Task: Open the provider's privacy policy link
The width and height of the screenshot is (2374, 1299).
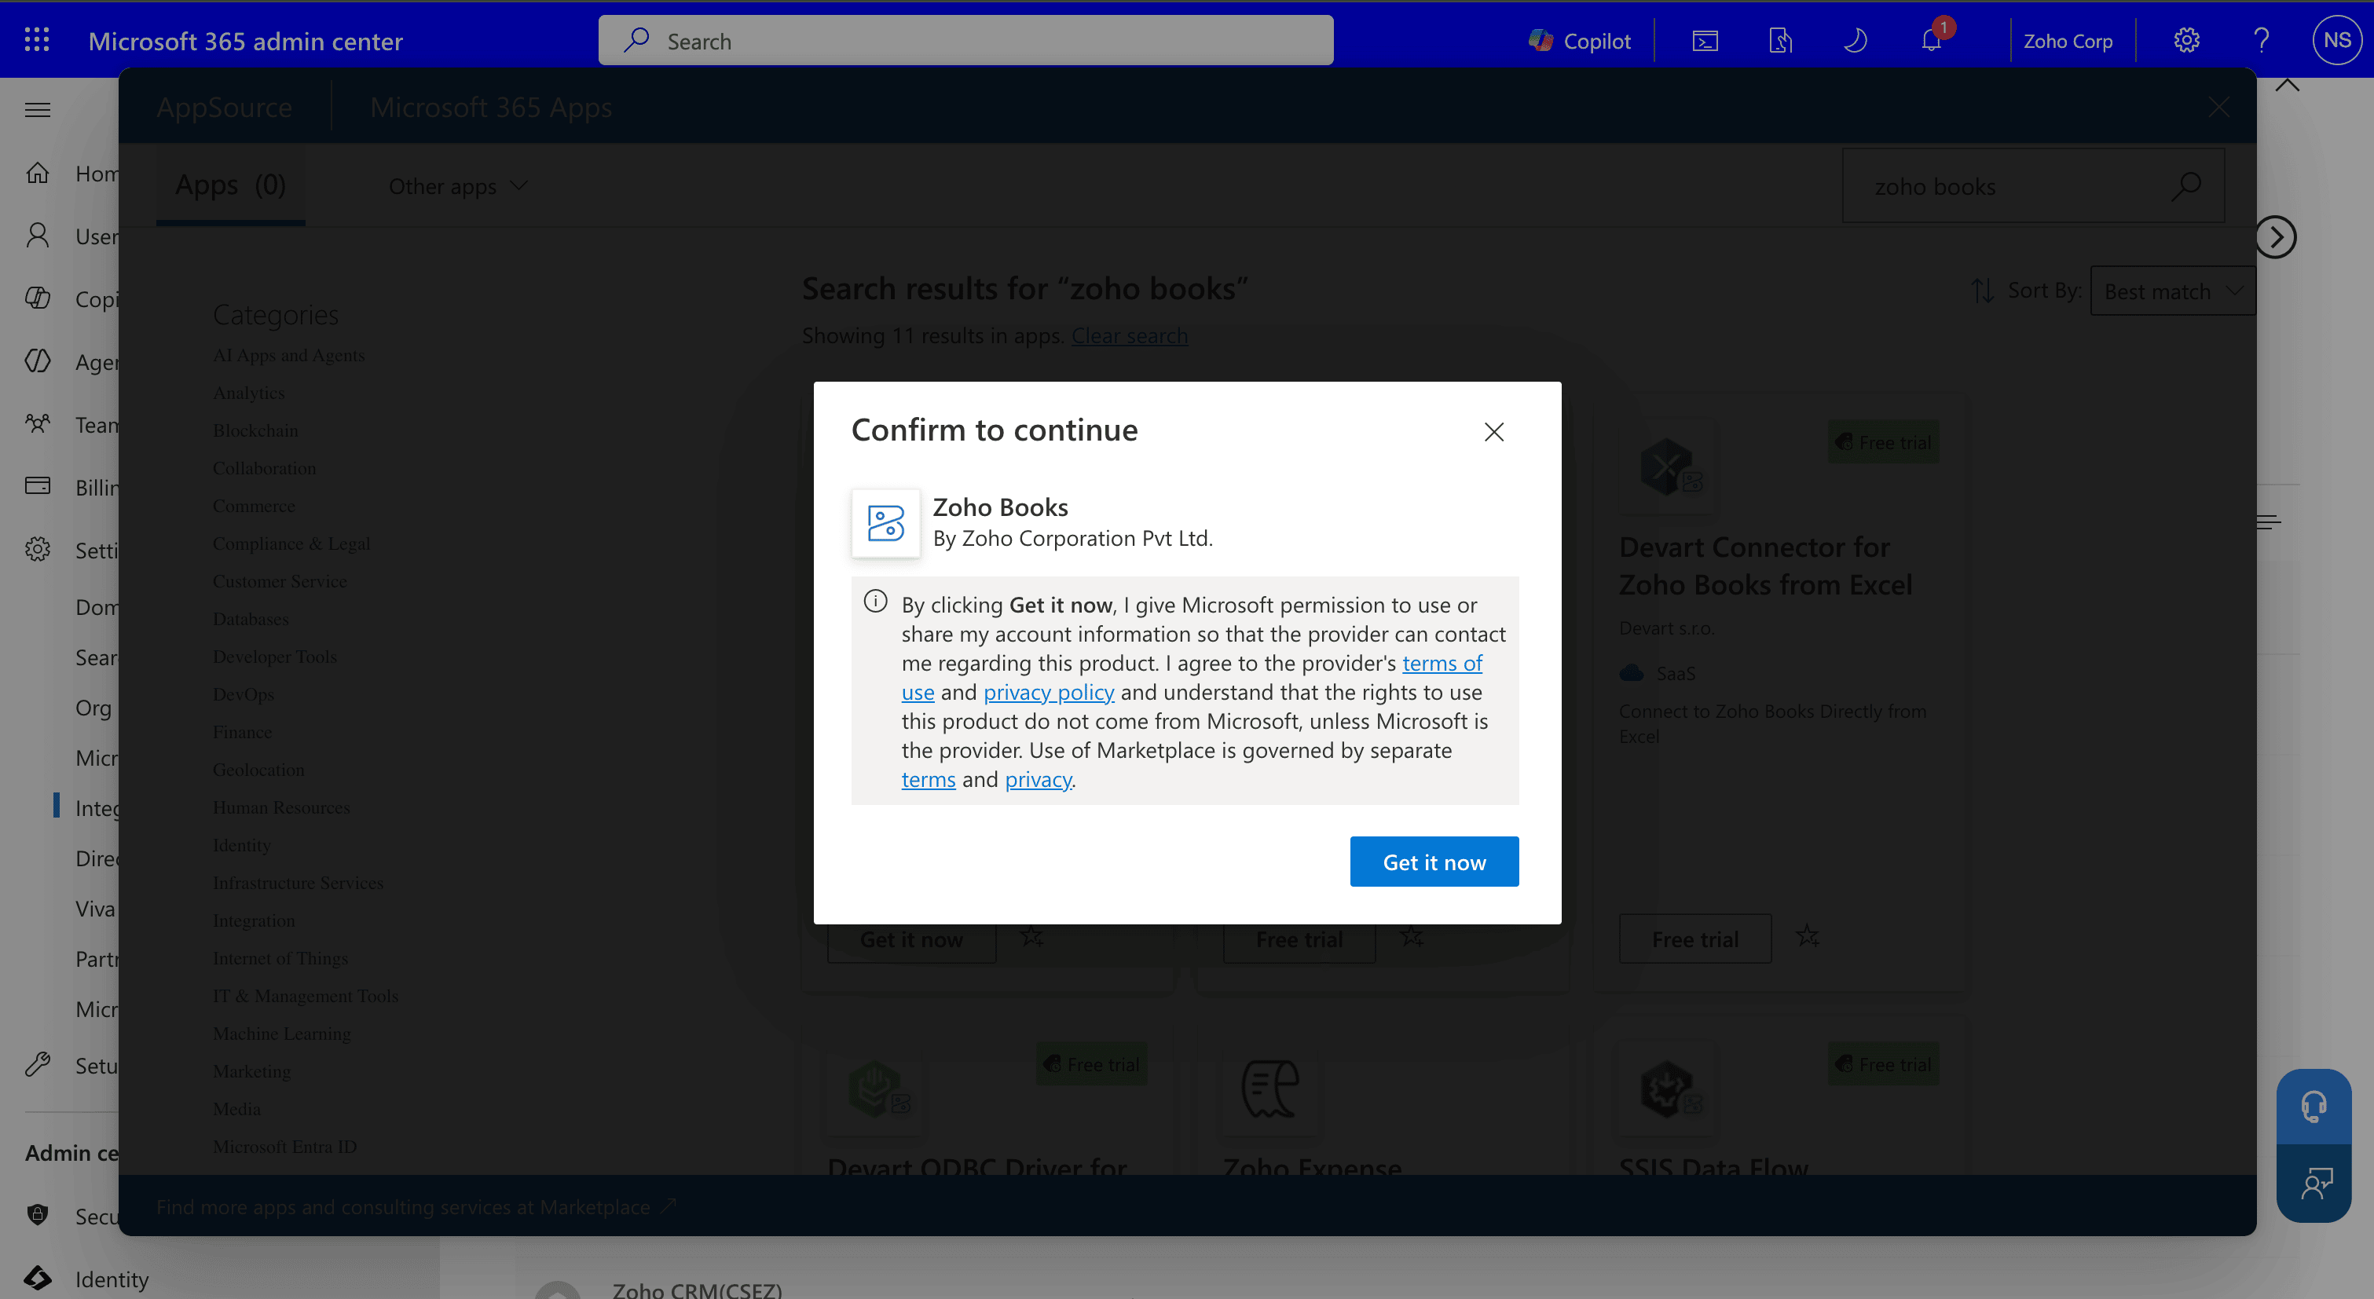Action: pyautogui.click(x=1048, y=692)
